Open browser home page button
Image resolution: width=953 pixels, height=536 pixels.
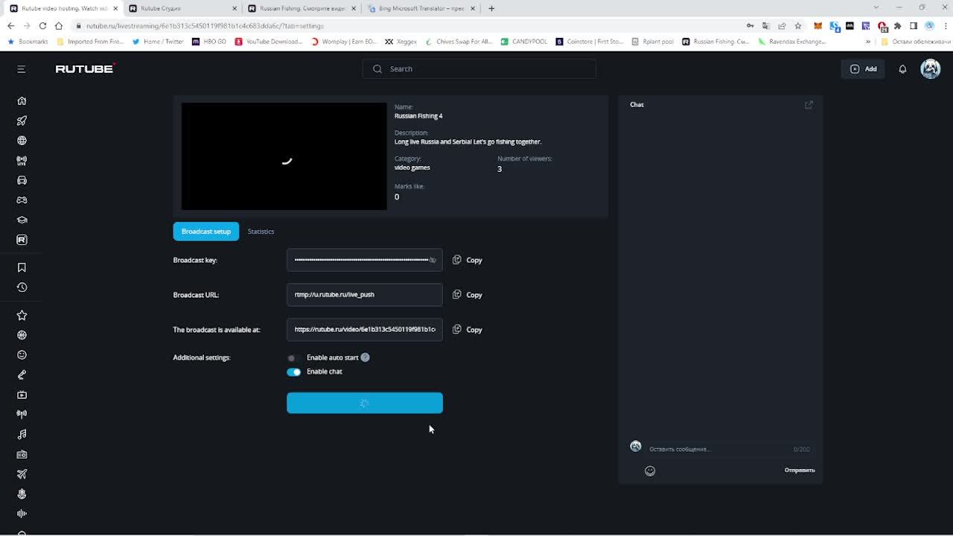click(x=59, y=25)
